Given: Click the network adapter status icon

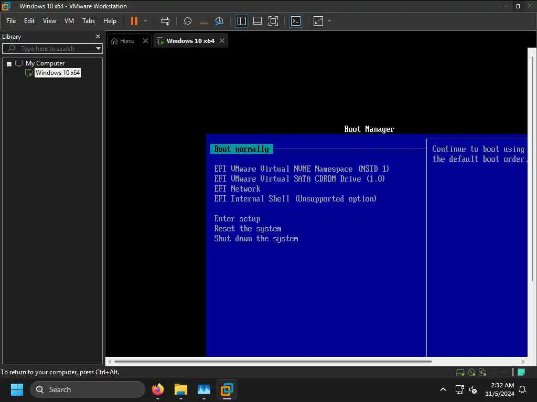Looking at the screenshot, I should coord(482,373).
